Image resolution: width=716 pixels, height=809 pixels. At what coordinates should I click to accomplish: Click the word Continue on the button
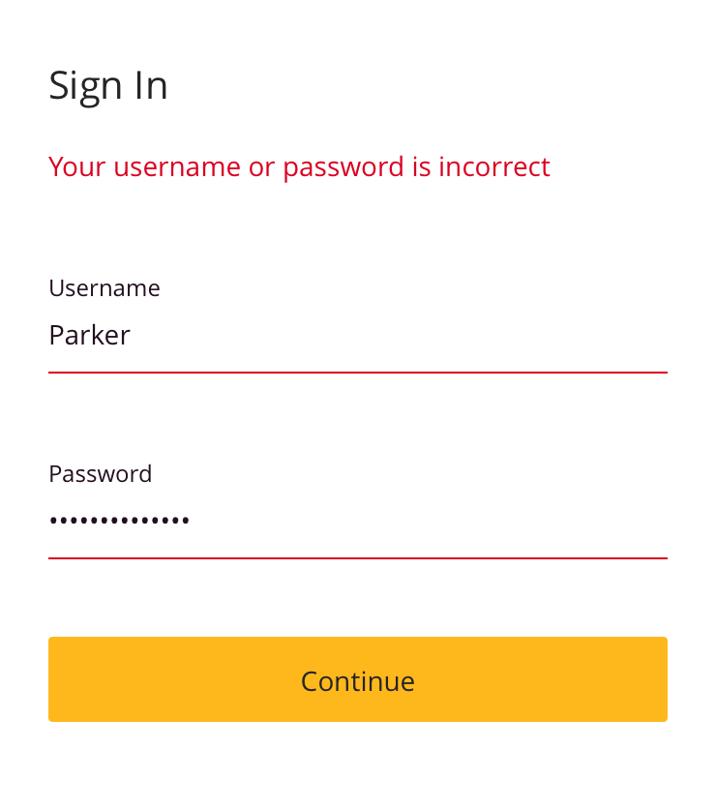pyautogui.click(x=357, y=681)
